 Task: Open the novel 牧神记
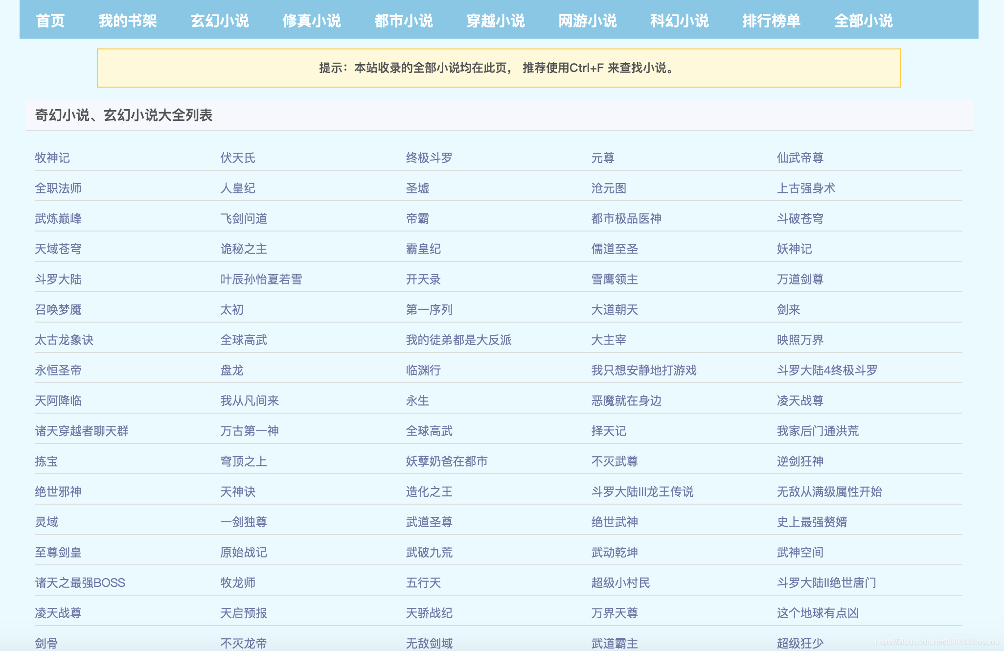pyautogui.click(x=52, y=158)
